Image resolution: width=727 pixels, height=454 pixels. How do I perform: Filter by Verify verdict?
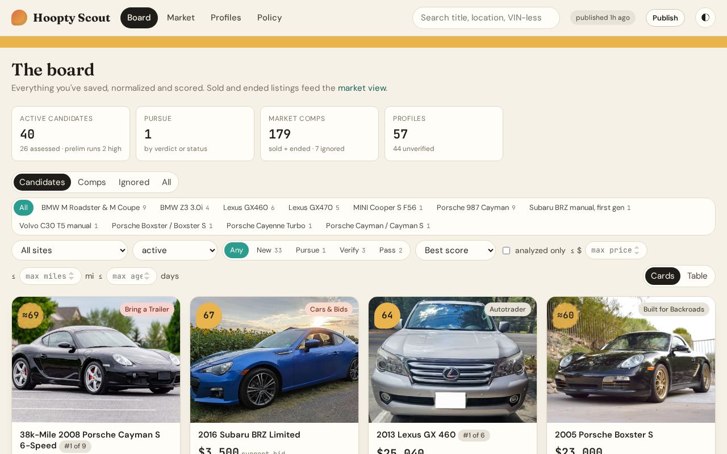point(353,250)
